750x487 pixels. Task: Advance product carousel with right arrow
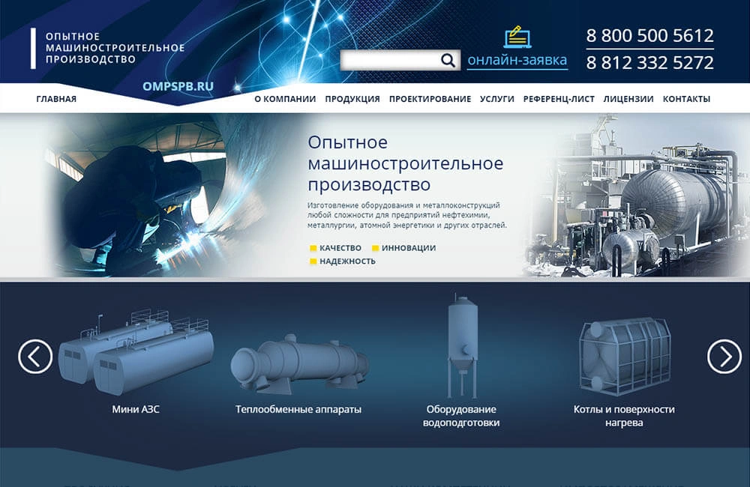[x=724, y=357]
